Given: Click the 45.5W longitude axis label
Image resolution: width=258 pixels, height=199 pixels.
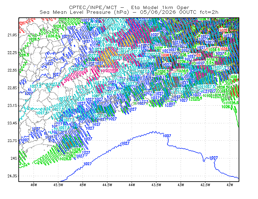Looking at the screenshot, I should (x=58, y=185).
